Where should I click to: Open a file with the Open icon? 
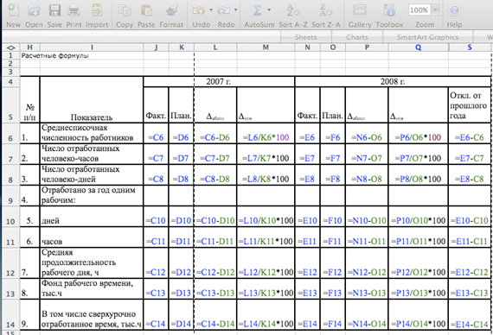[x=34, y=10]
